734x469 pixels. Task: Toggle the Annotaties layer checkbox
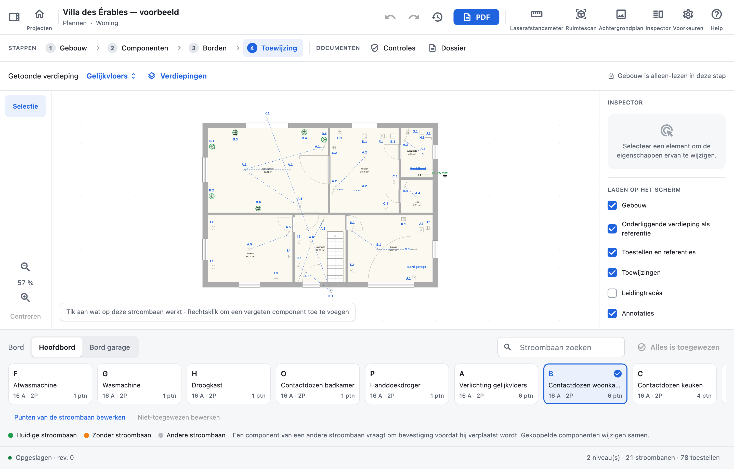point(612,314)
